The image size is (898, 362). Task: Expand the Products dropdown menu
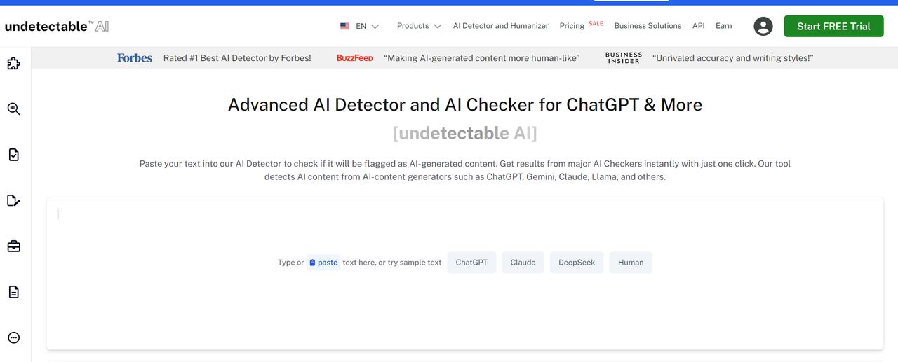pyautogui.click(x=419, y=26)
